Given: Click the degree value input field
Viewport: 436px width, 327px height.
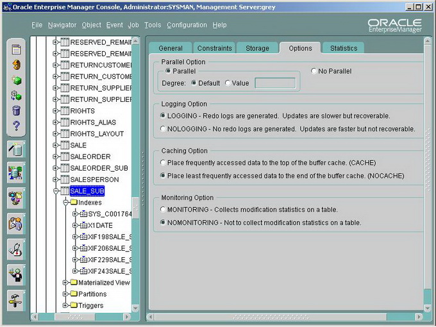Looking at the screenshot, I should [275, 83].
